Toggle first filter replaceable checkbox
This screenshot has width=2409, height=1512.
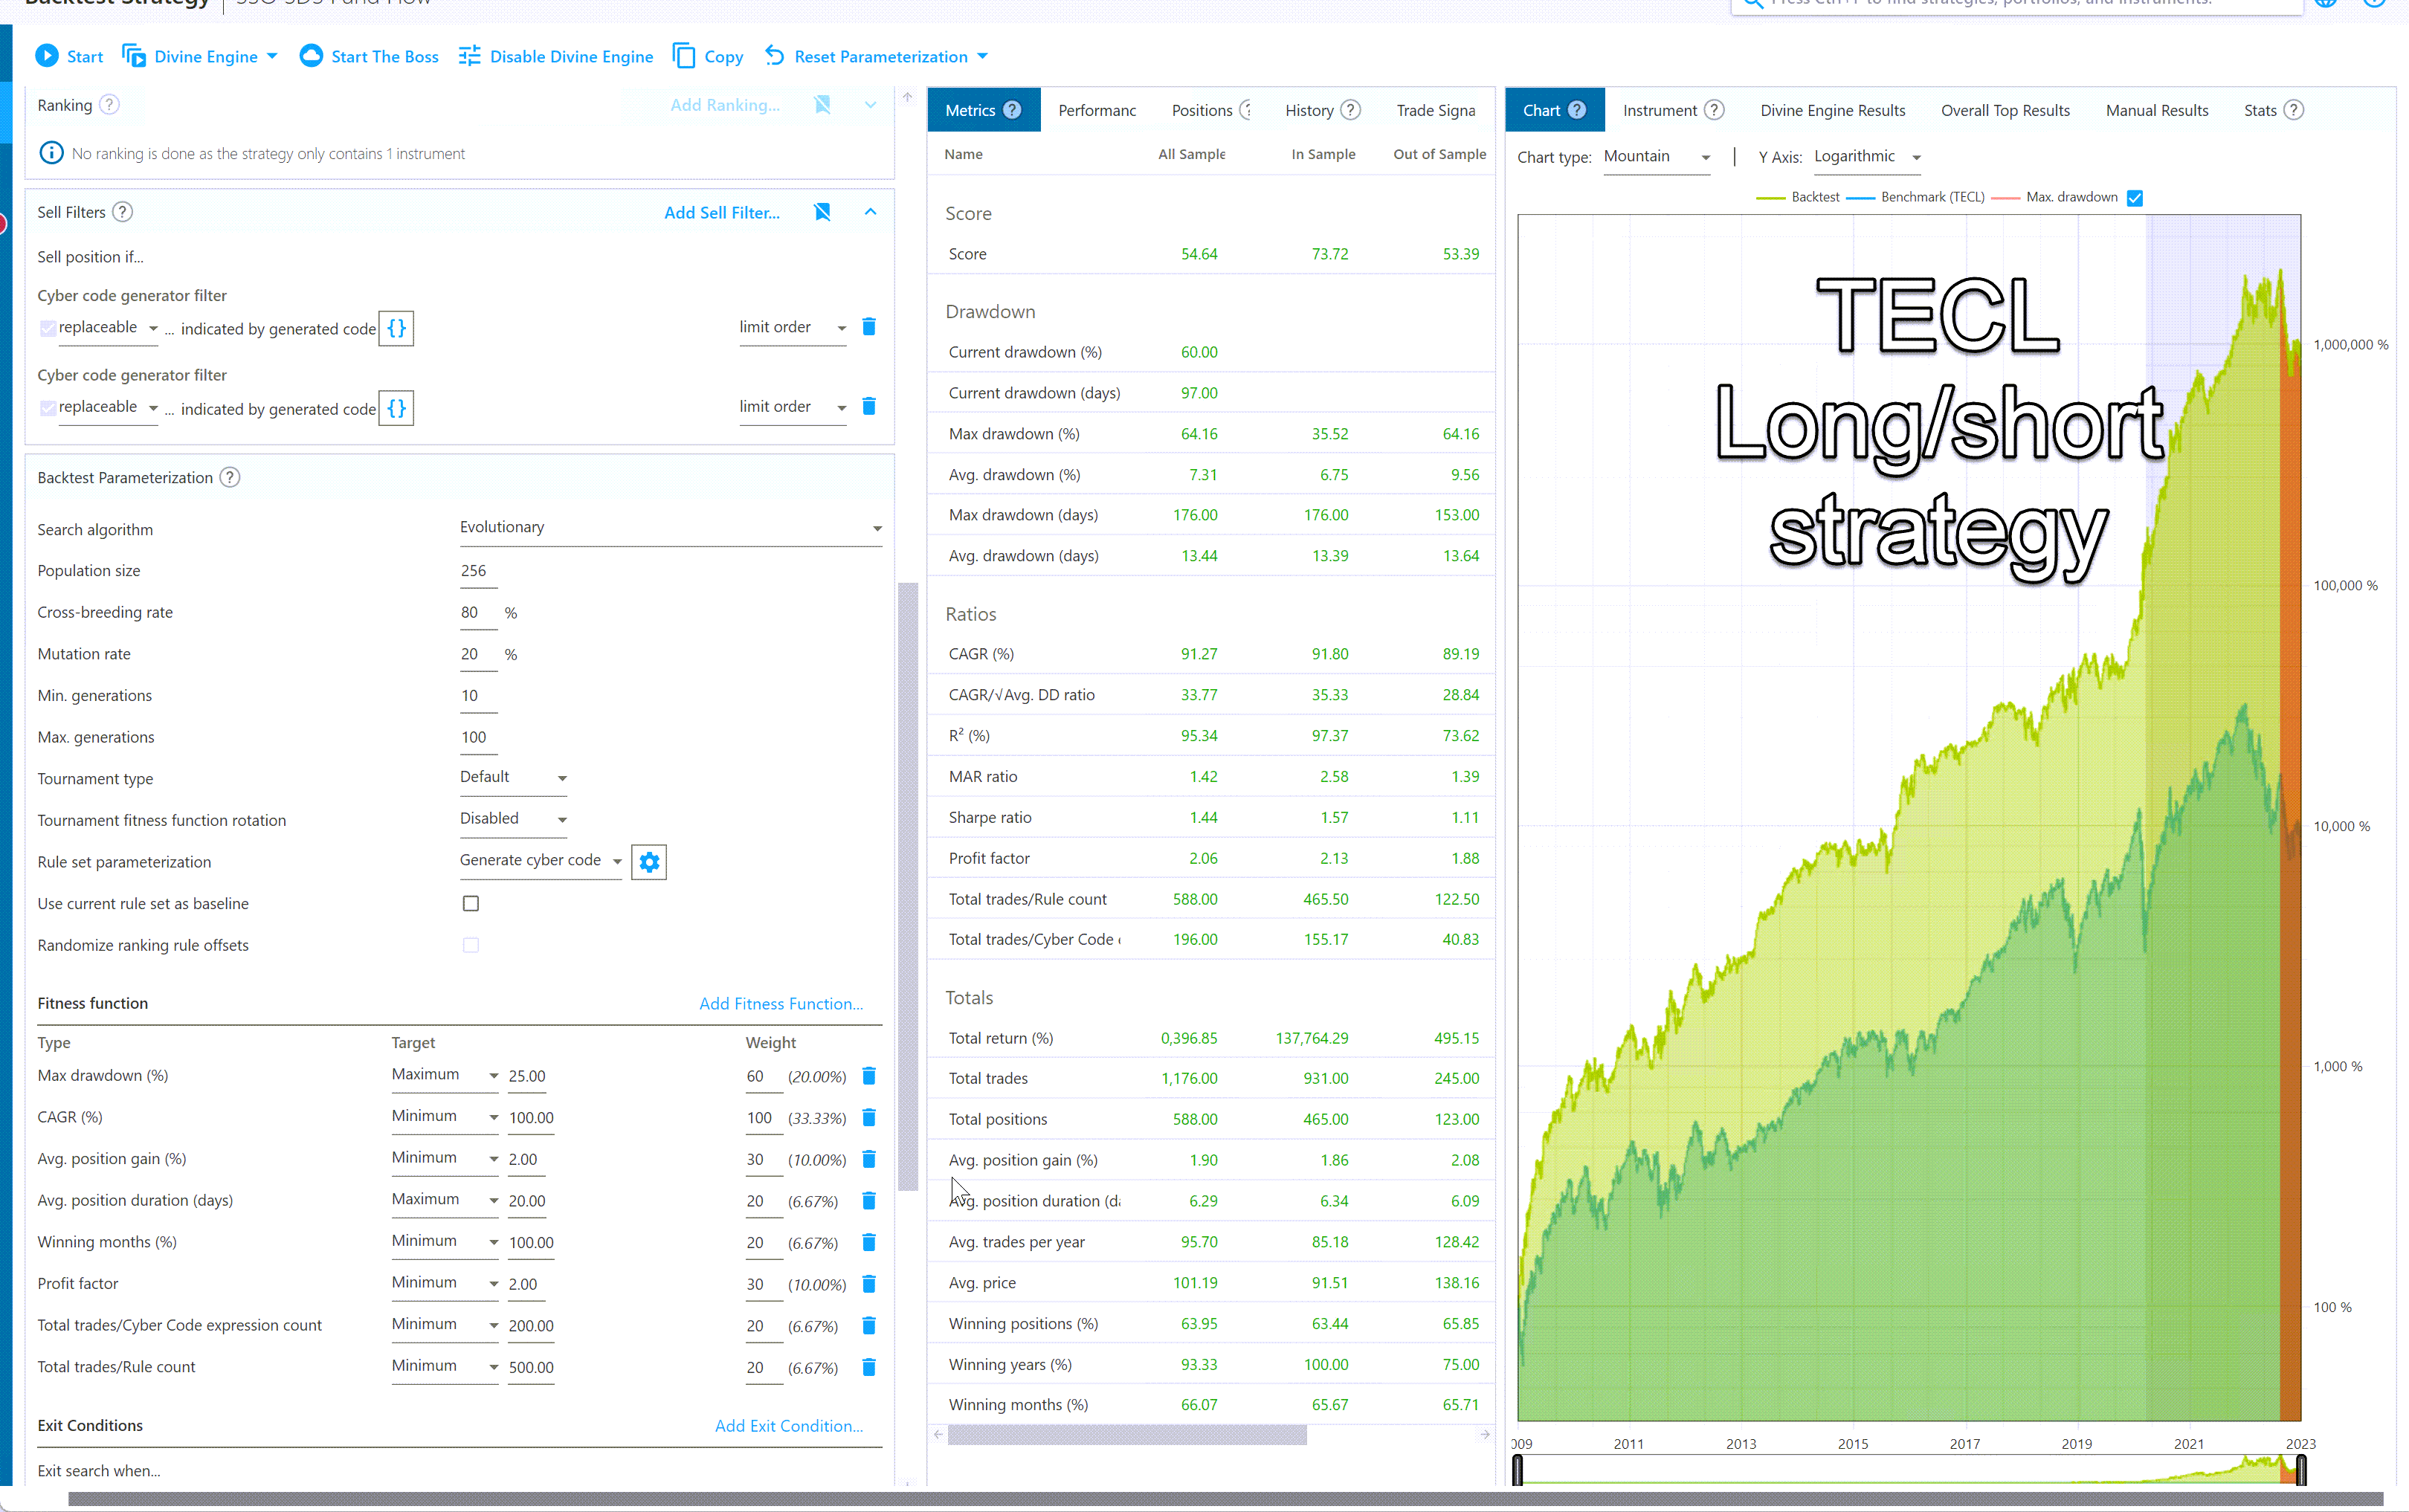(x=47, y=328)
